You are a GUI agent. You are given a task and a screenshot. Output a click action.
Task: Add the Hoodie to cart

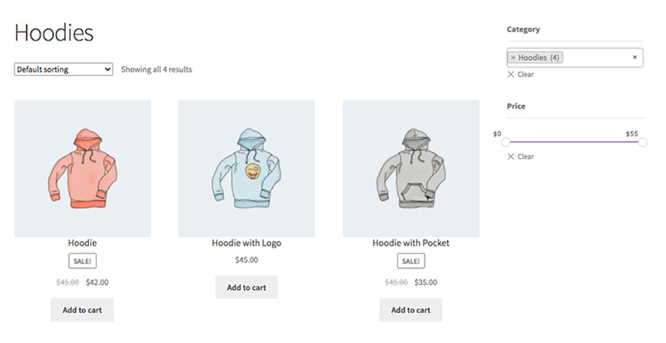point(82,310)
